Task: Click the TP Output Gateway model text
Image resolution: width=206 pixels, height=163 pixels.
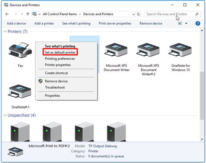Action: 103,146
